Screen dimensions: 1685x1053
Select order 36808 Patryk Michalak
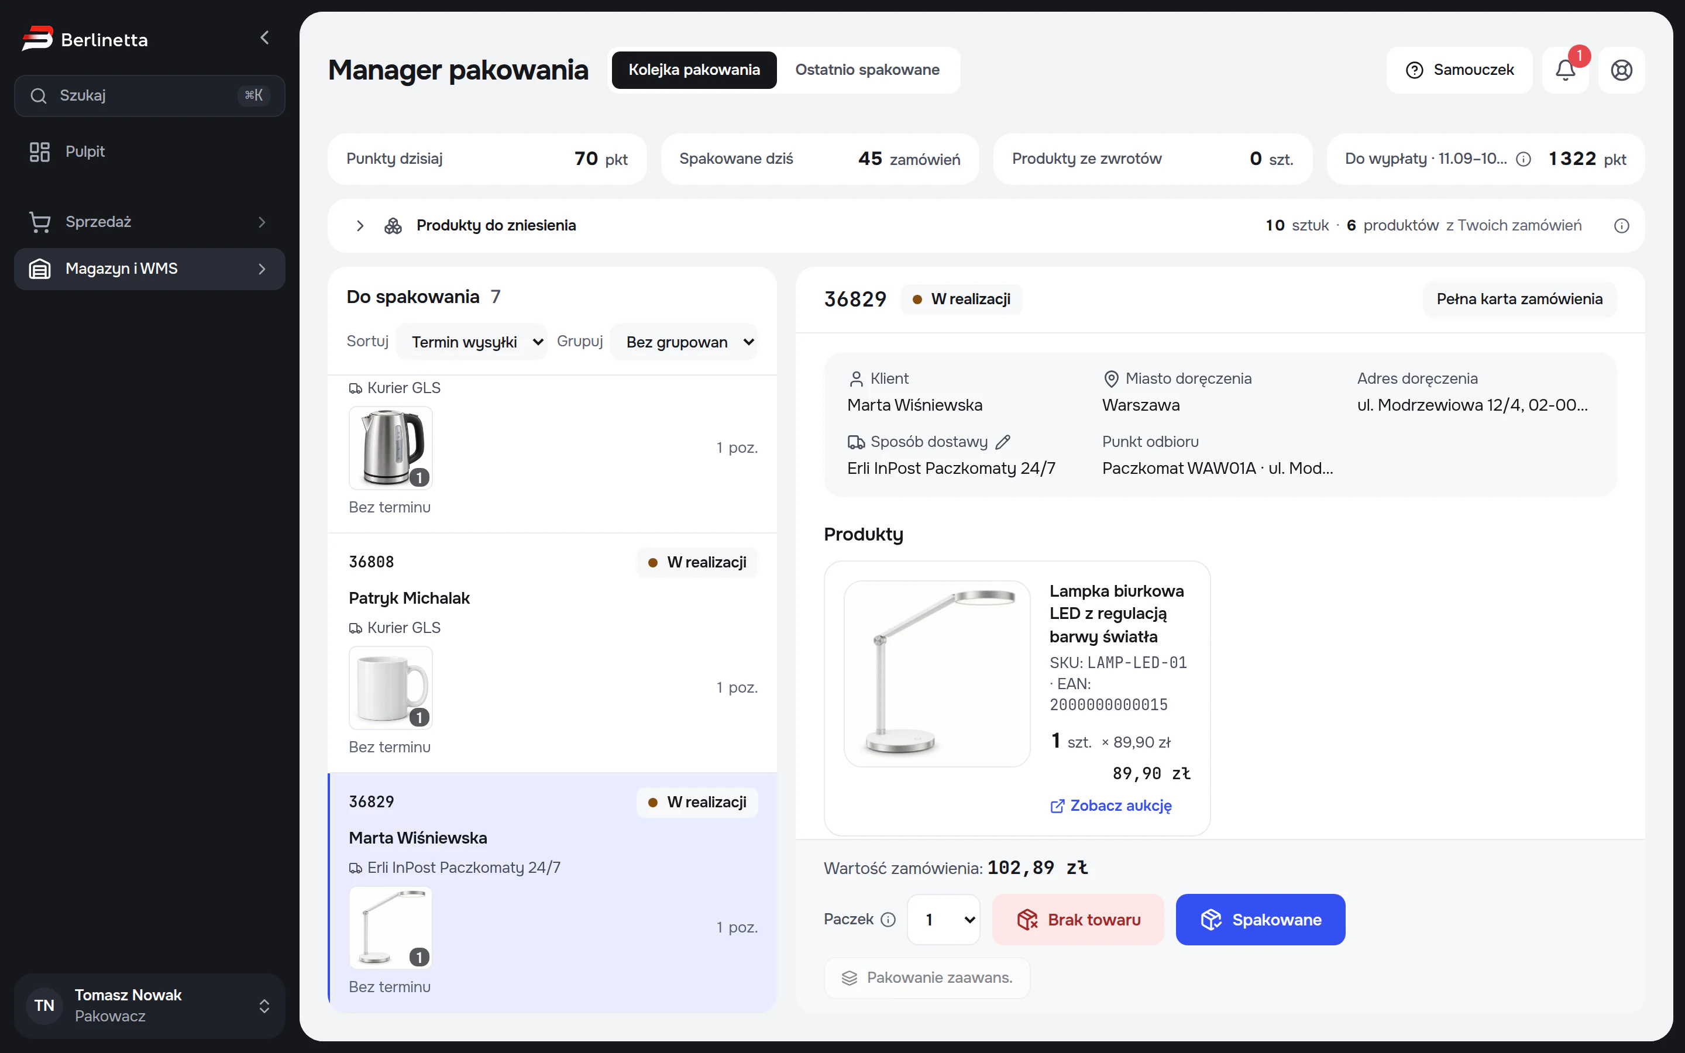[552, 653]
